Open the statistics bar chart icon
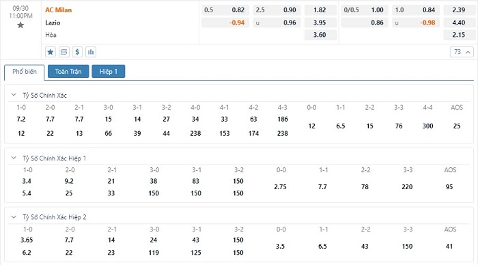The image size is (478, 265). point(91,52)
